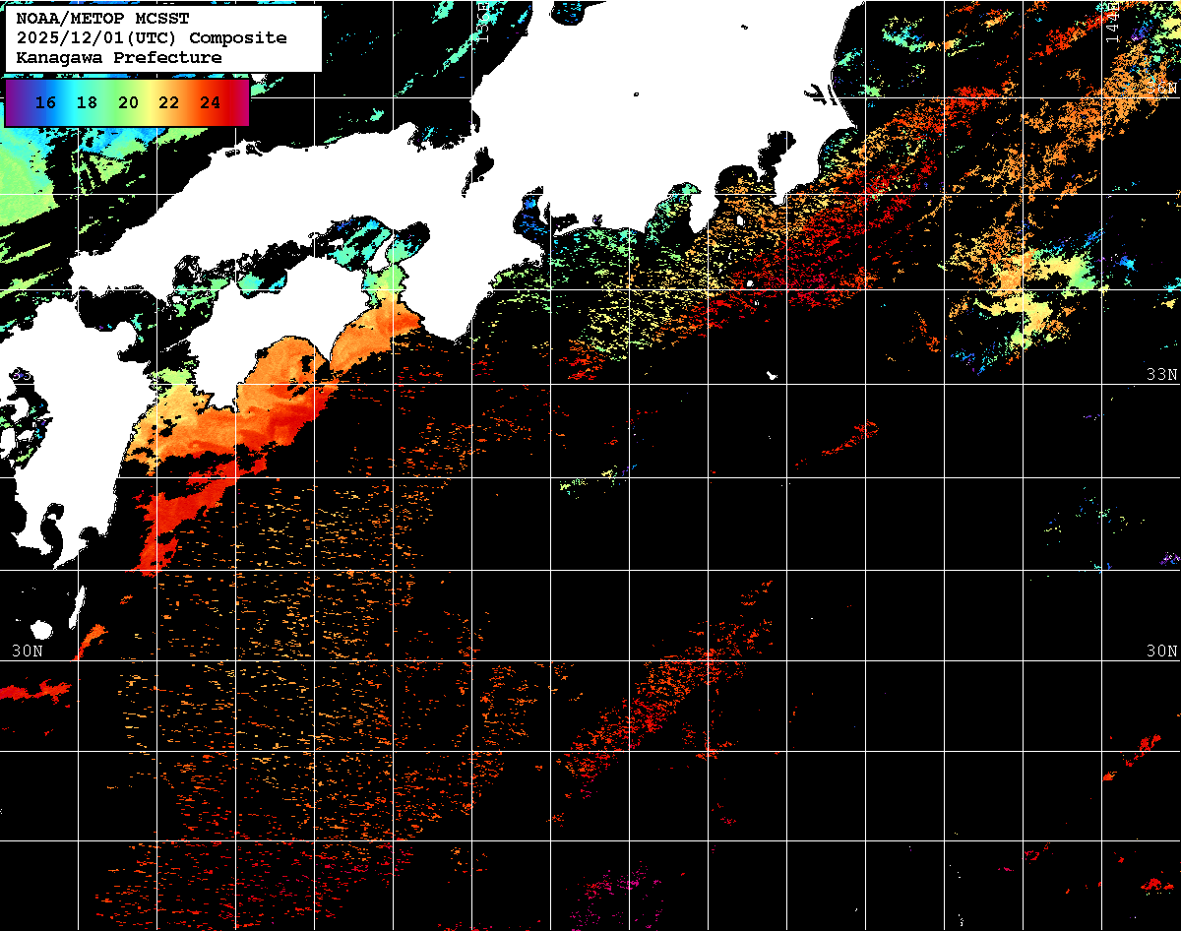Click the Kanagawa Prefecture label
Viewport: 1181px width, 931px height.
click(x=118, y=58)
